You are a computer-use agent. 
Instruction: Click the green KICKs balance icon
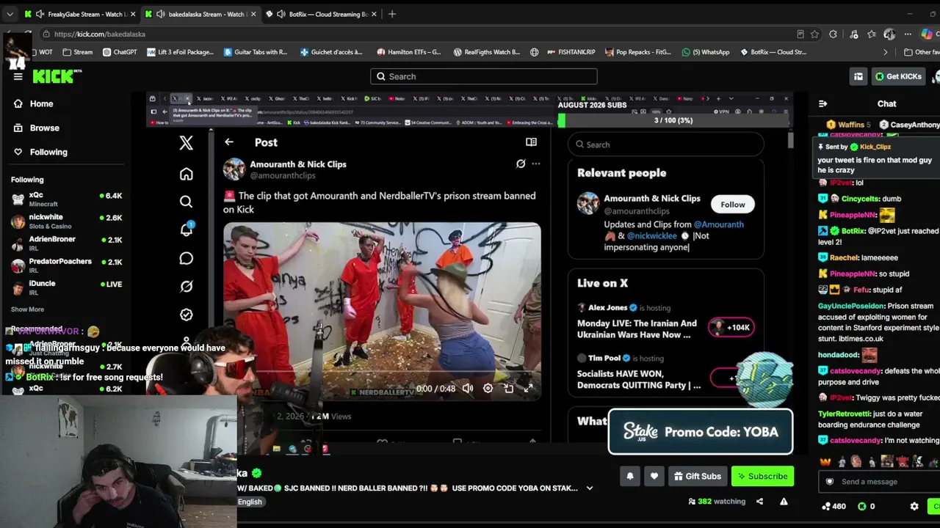click(861, 506)
